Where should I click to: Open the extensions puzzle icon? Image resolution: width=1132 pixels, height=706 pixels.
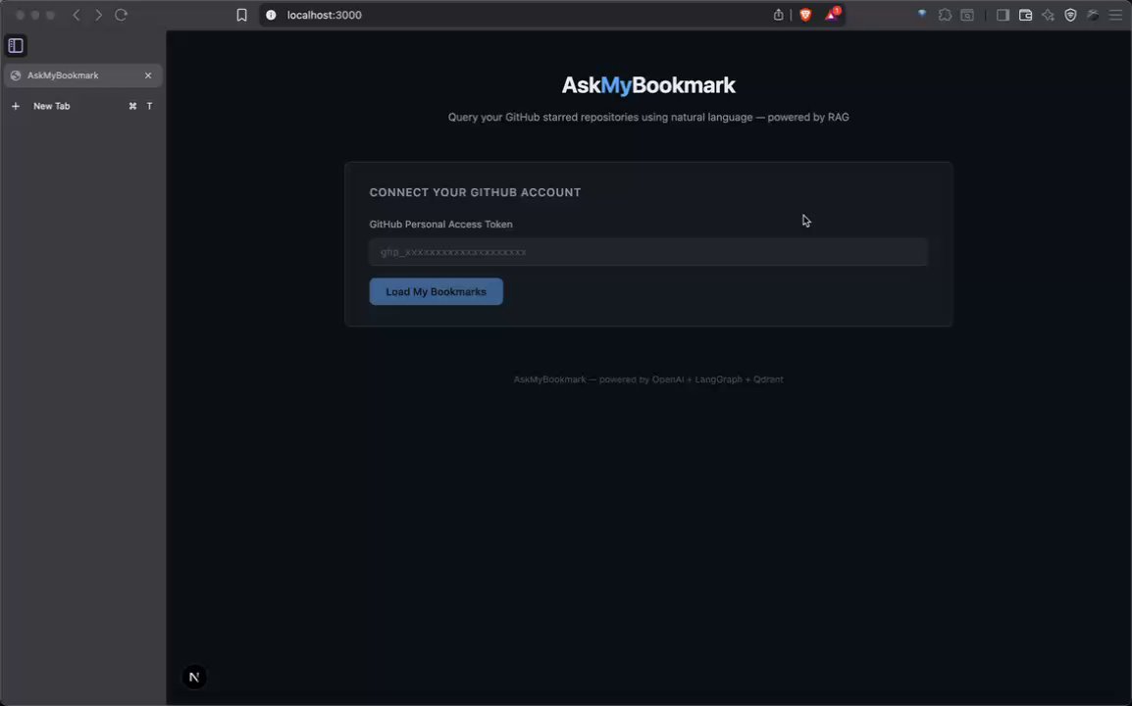pos(945,15)
